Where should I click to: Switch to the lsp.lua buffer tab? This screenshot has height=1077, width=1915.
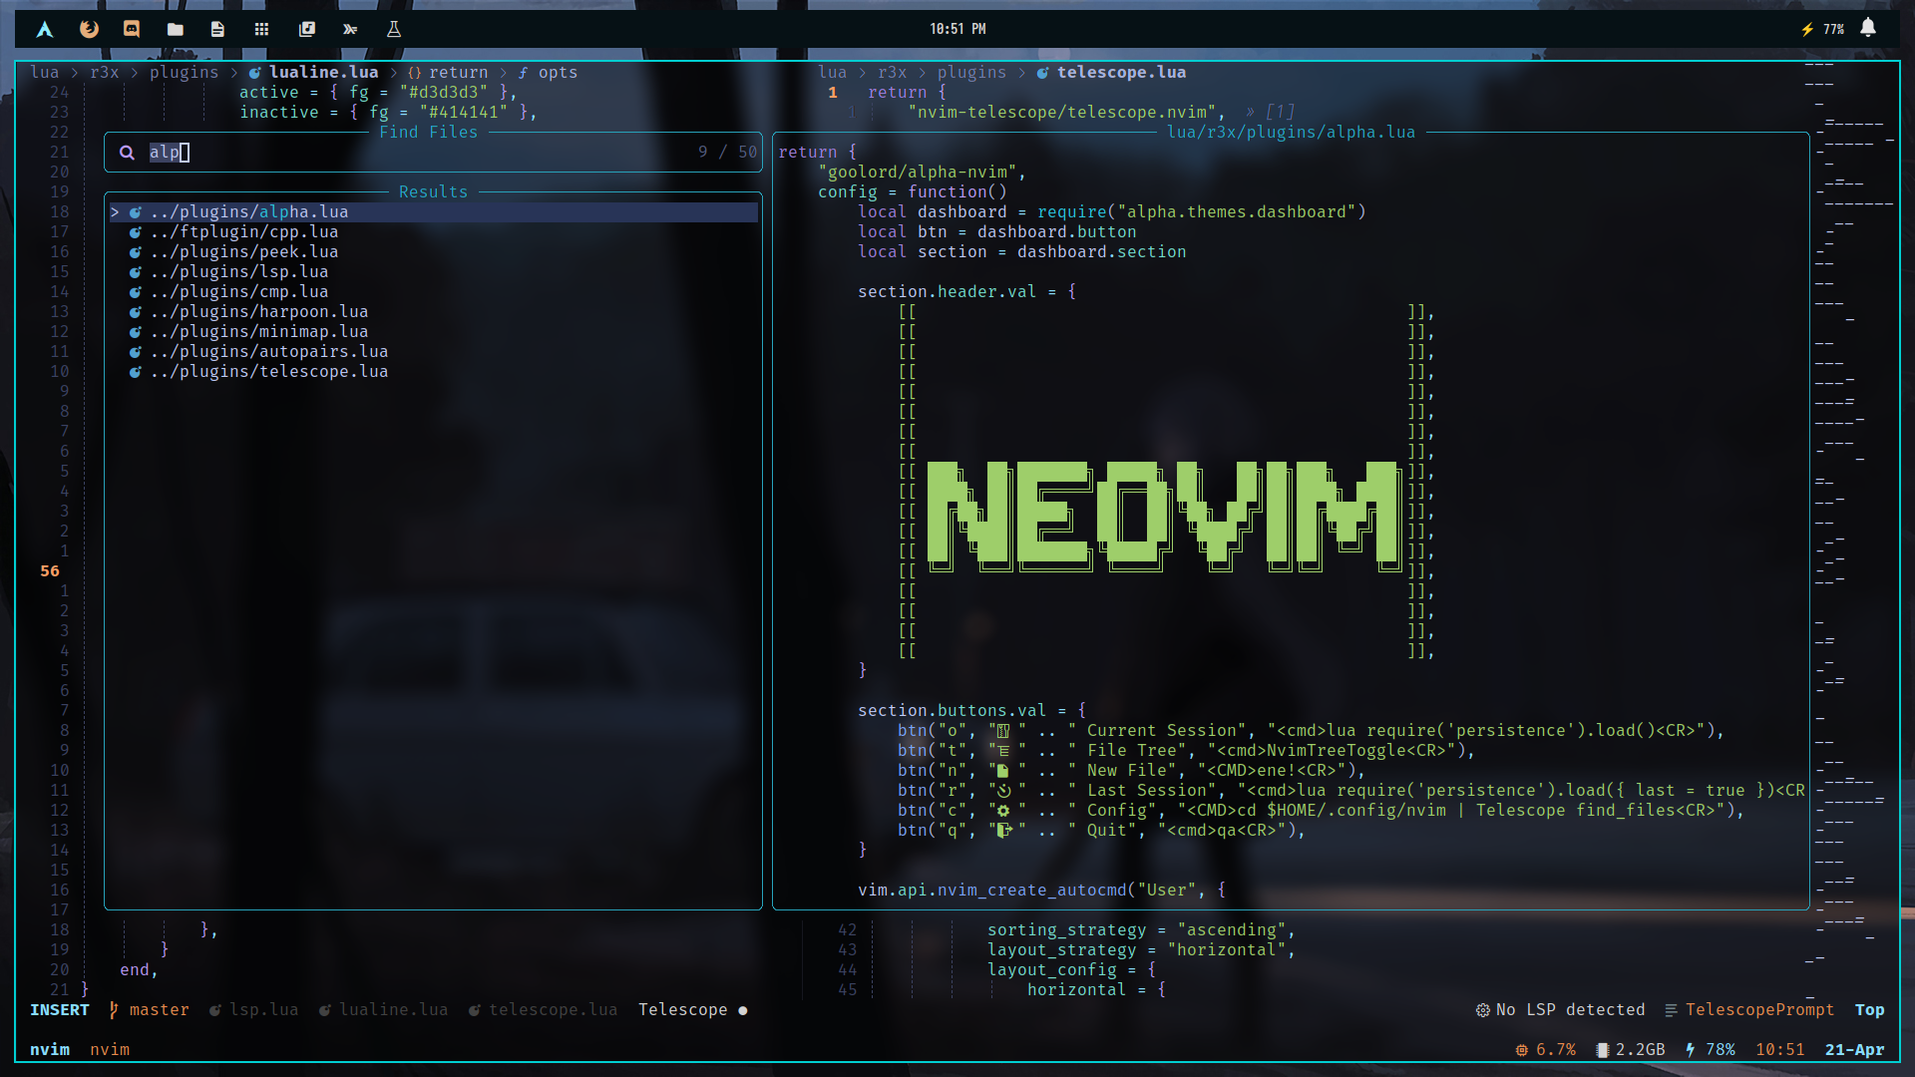pyautogui.click(x=265, y=1010)
